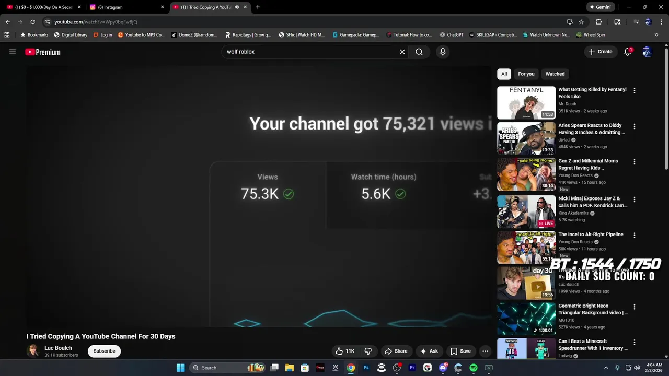Bookmark this page with the star
This screenshot has width=669, height=376.
point(581,22)
